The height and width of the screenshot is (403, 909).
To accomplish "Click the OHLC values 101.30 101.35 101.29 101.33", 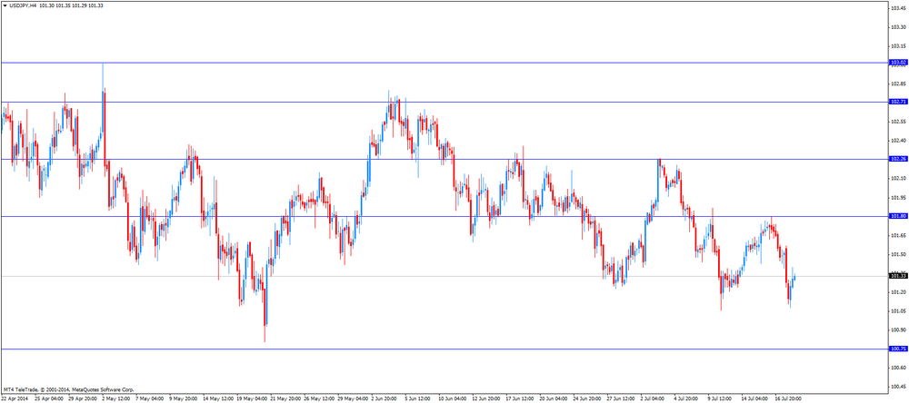I will (71, 5).
